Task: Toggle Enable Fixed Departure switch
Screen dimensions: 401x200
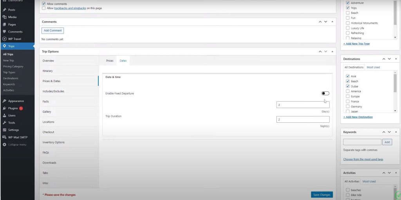Action: [325, 93]
